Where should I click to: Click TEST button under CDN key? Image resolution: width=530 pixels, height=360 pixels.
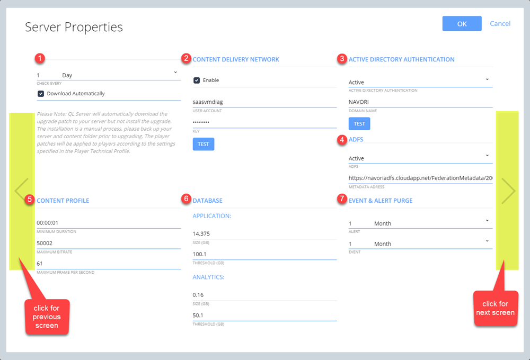tap(204, 143)
